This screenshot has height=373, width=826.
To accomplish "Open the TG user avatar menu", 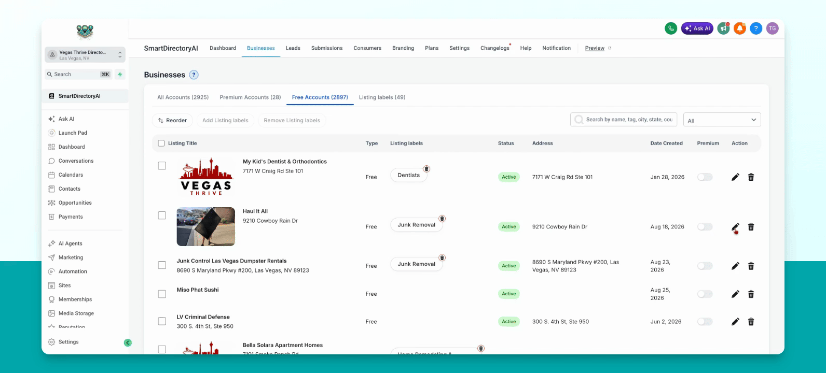I will point(773,28).
